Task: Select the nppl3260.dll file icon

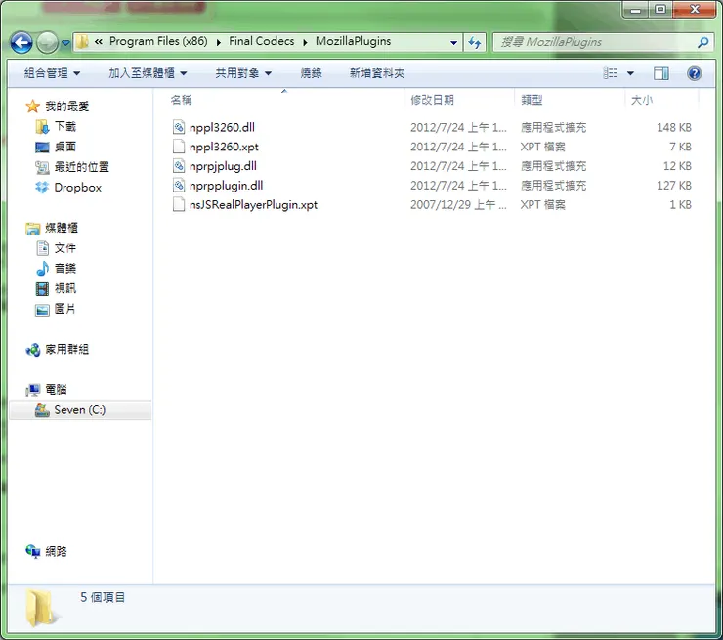Action: [x=179, y=127]
